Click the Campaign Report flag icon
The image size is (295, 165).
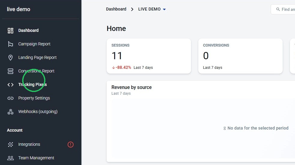[x=10, y=44]
